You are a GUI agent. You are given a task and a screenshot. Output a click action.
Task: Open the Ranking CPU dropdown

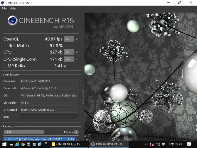[24, 132]
